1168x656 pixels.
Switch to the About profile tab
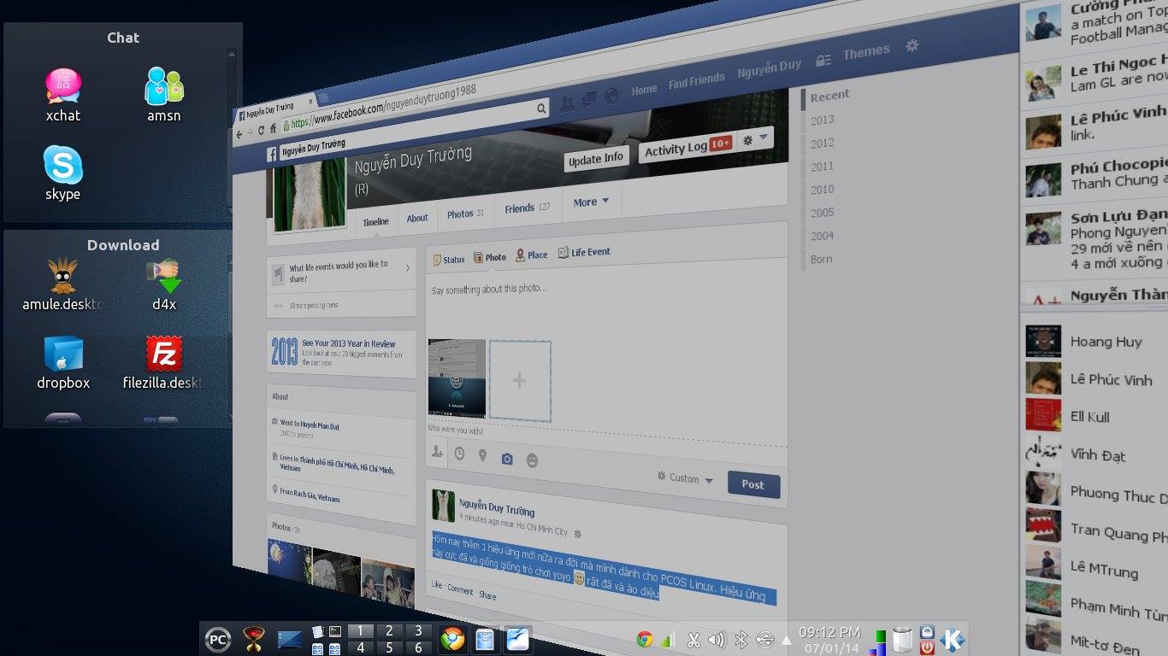(417, 218)
